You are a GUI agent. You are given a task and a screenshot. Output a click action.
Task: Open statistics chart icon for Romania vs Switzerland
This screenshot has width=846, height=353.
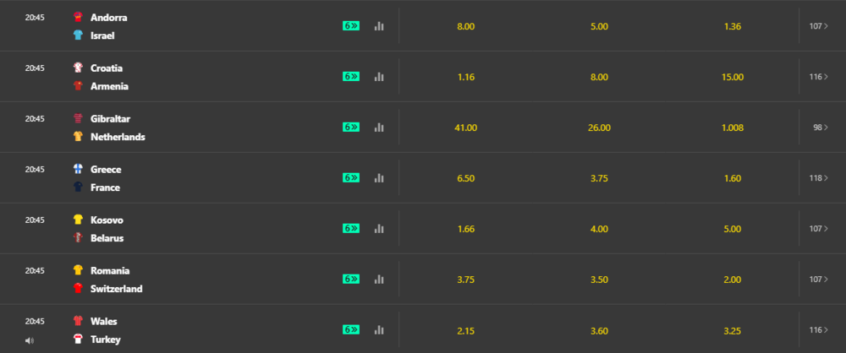pos(379,280)
